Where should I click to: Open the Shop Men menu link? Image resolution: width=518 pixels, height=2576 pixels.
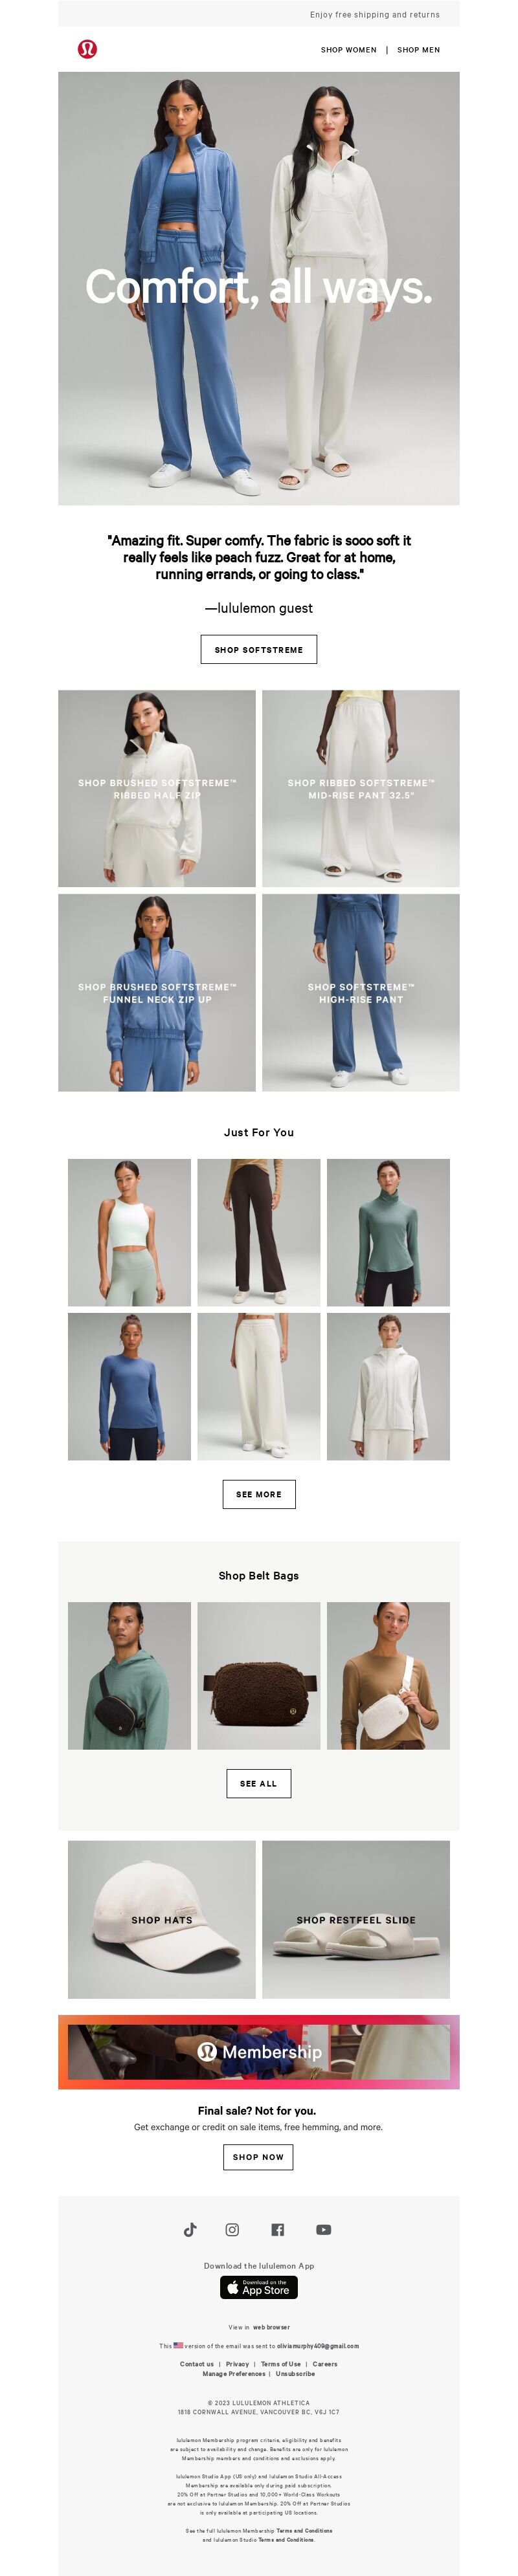click(x=418, y=50)
